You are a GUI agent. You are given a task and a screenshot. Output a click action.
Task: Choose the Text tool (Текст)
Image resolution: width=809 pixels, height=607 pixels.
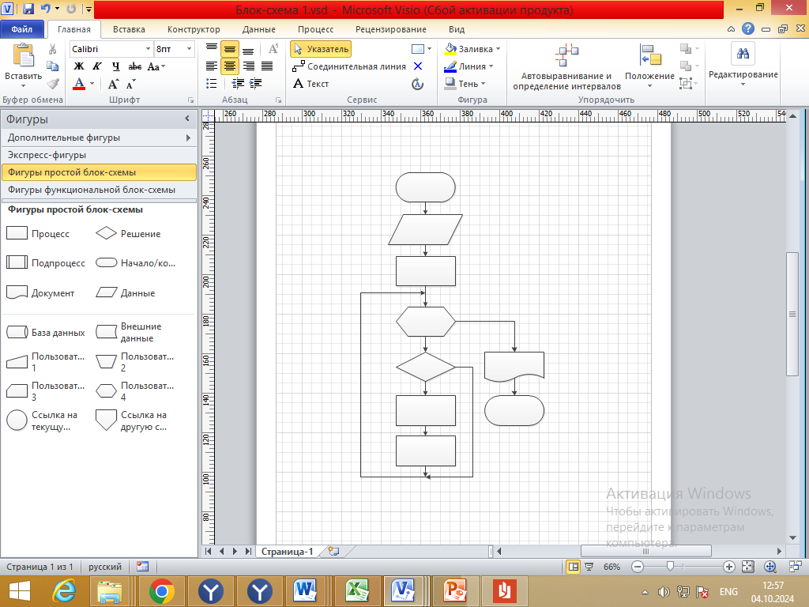click(310, 84)
